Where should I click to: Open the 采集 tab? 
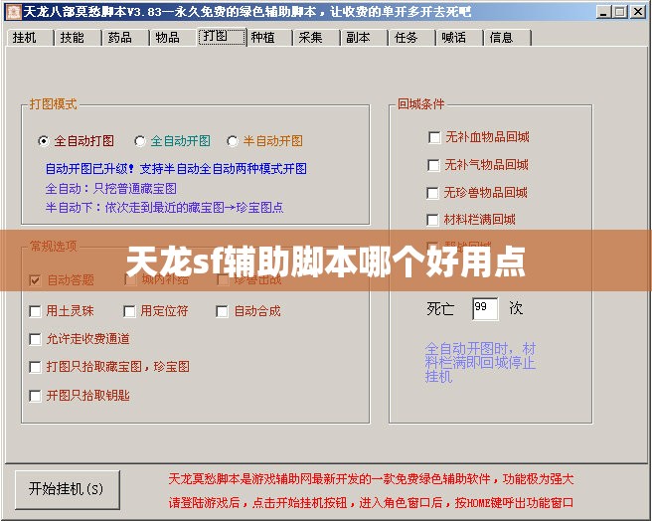[316, 38]
